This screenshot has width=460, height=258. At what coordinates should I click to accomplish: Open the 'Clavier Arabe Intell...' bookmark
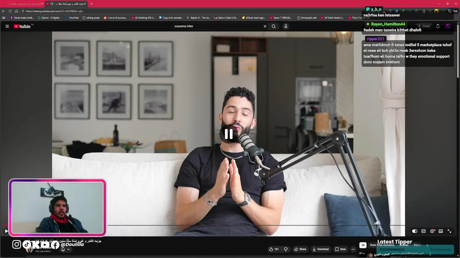pyautogui.click(x=22, y=18)
